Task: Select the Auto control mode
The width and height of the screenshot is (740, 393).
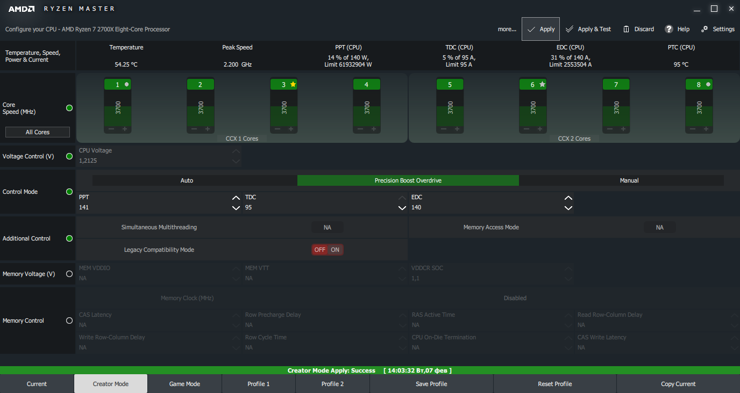Action: (x=187, y=180)
